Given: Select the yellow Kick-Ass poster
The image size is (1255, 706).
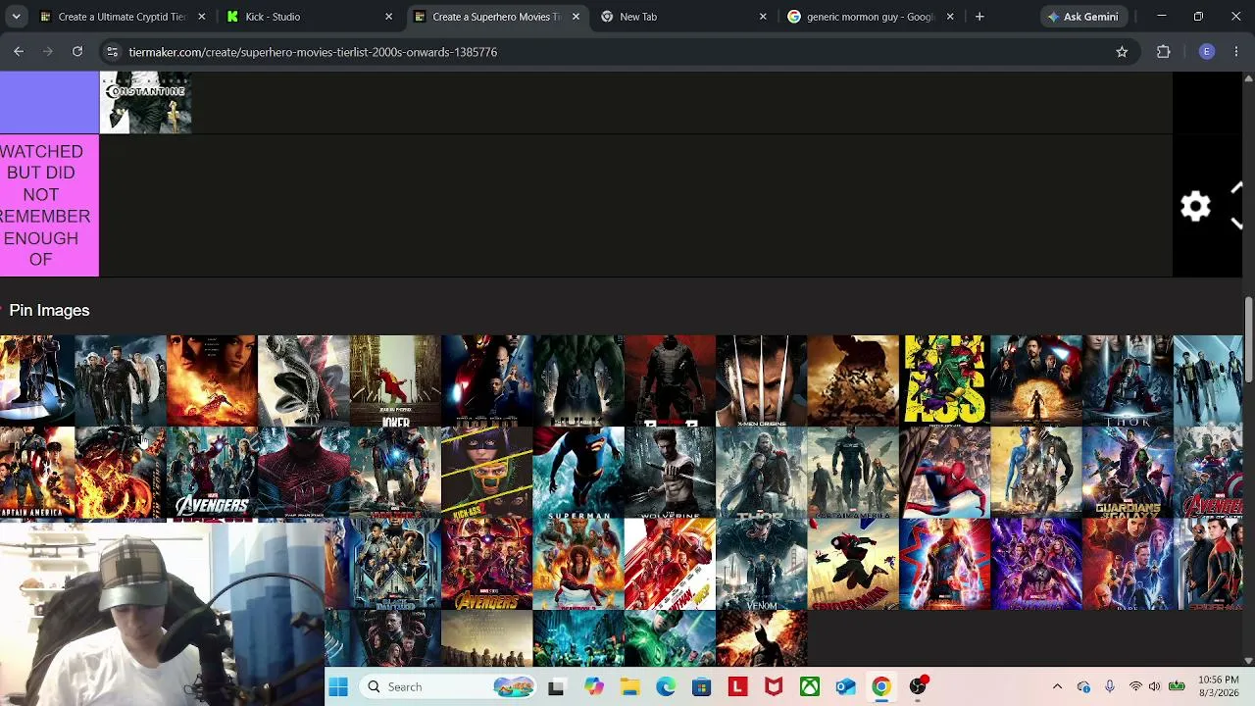Looking at the screenshot, I should coord(944,381).
